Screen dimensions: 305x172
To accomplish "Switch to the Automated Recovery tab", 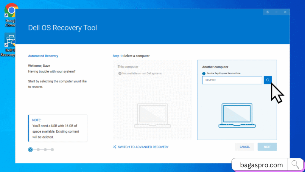I will [x=43, y=56].
